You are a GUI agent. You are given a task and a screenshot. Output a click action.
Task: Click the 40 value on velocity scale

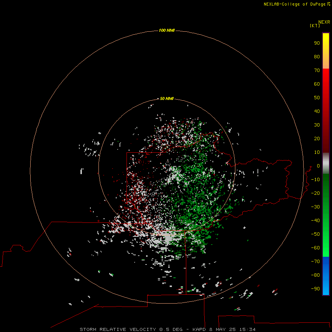pyautogui.click(x=317, y=111)
